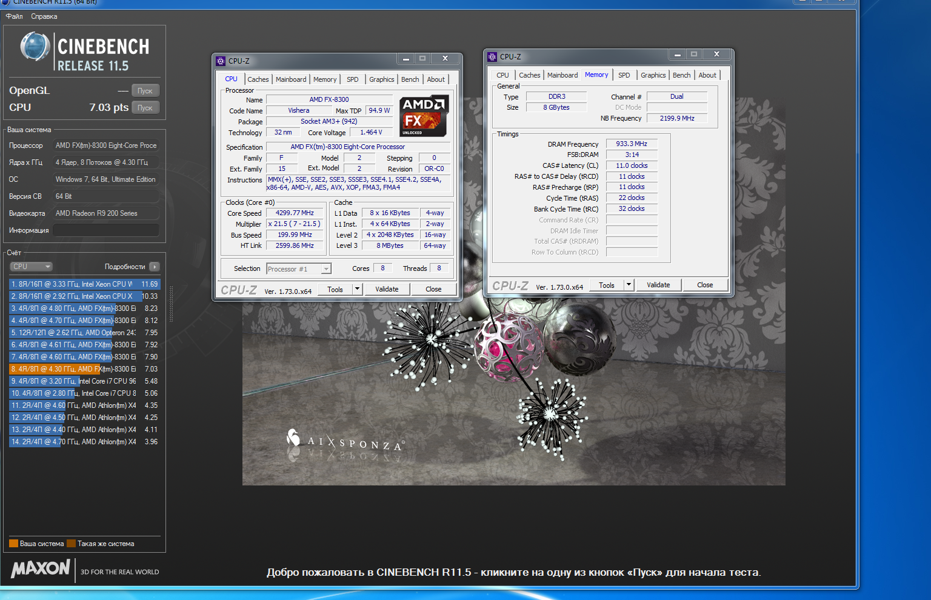Click CPU-Z icon in Memory window title bar
Image resolution: width=931 pixels, height=600 pixels.
pos(492,56)
